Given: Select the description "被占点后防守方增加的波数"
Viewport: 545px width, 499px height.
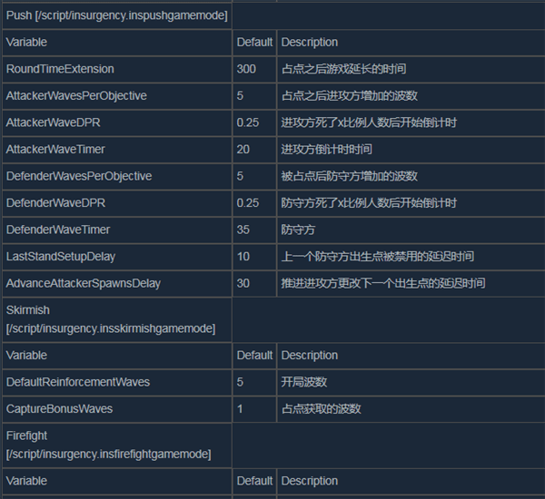Looking at the screenshot, I should 350,176.
